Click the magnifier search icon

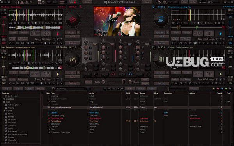[x=53, y=89]
